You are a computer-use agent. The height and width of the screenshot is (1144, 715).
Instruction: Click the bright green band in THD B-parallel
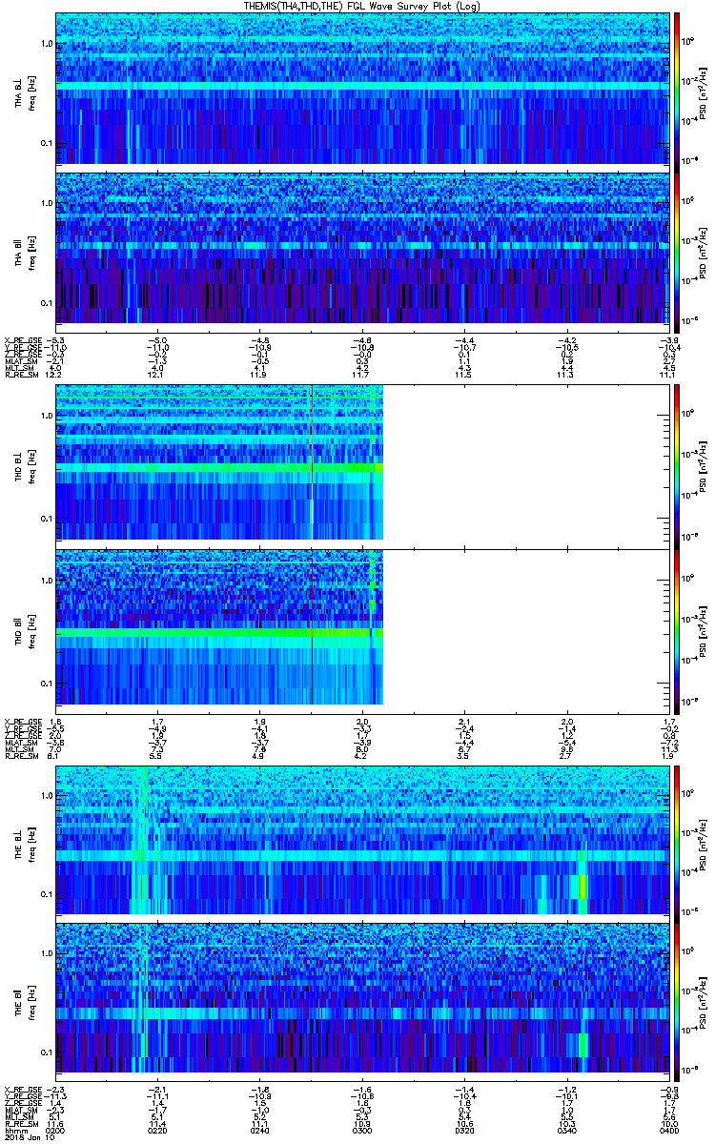click(x=219, y=633)
